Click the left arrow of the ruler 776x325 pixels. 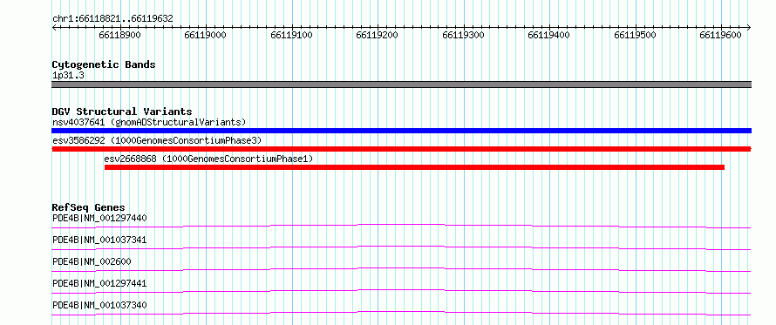54,27
